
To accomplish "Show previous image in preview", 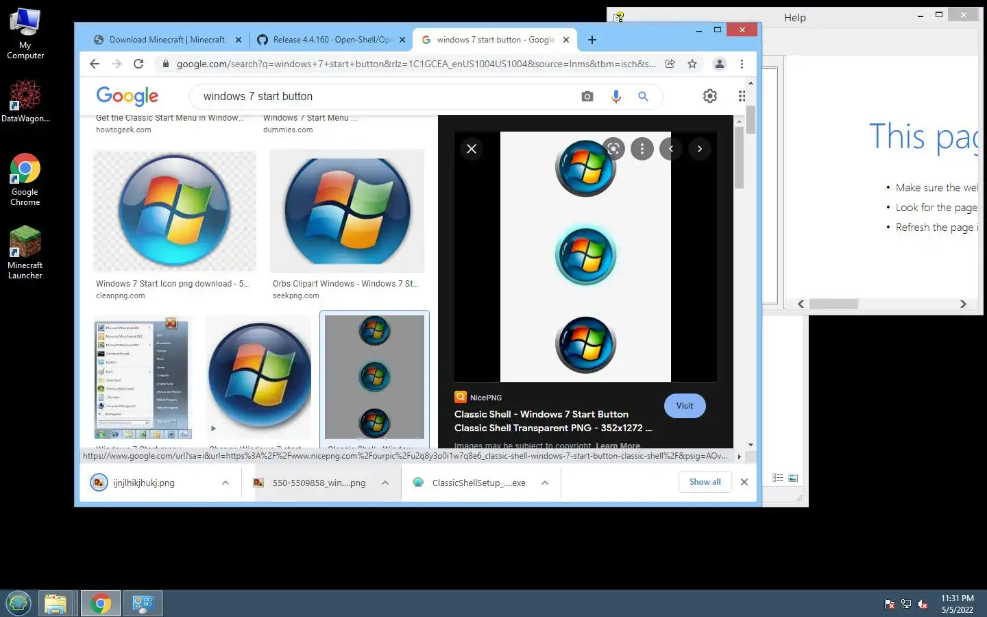I will (x=671, y=148).
